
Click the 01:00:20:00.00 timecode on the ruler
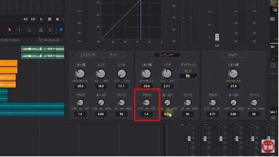point(50,40)
